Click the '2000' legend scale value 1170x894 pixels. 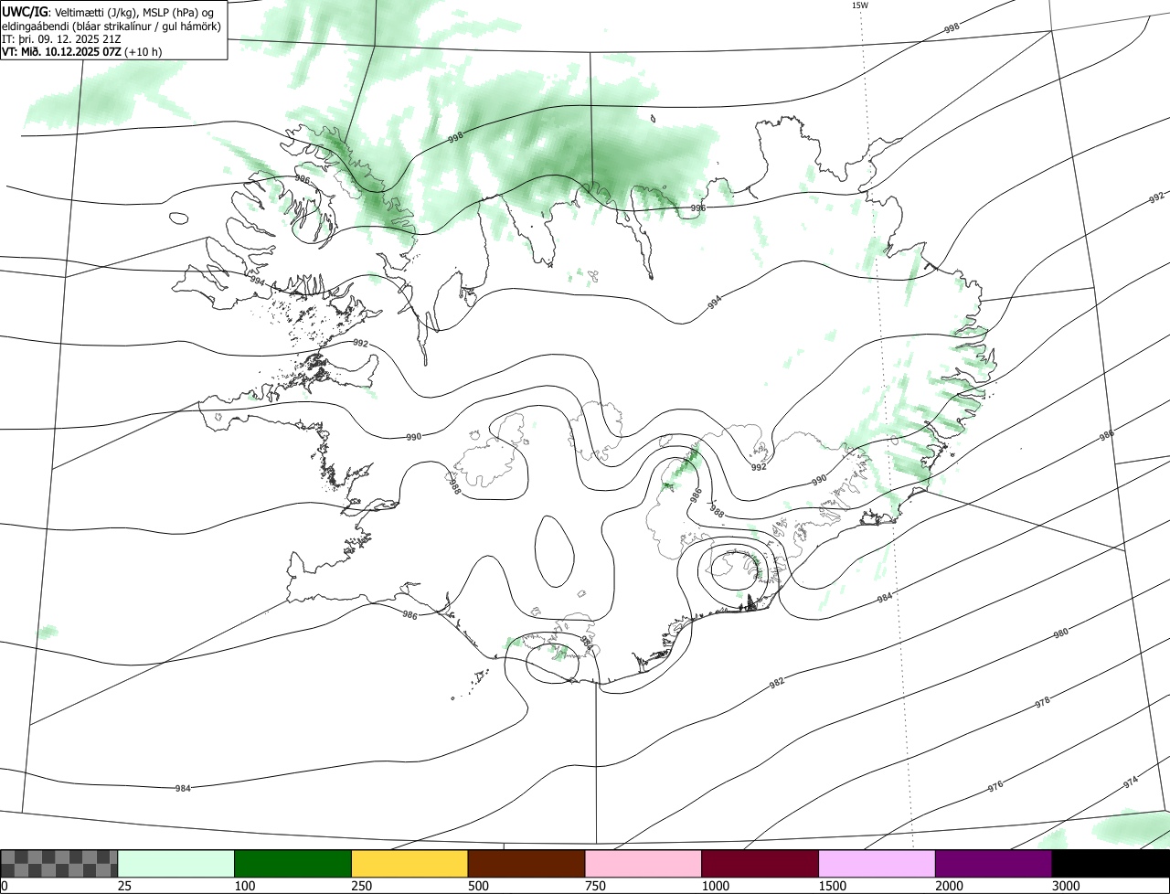(x=949, y=886)
